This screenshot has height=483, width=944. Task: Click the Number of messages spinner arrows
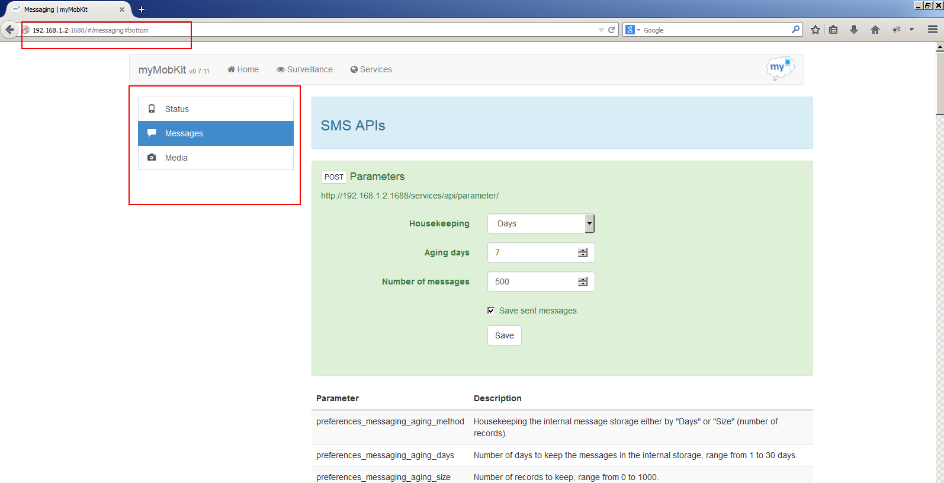583,282
